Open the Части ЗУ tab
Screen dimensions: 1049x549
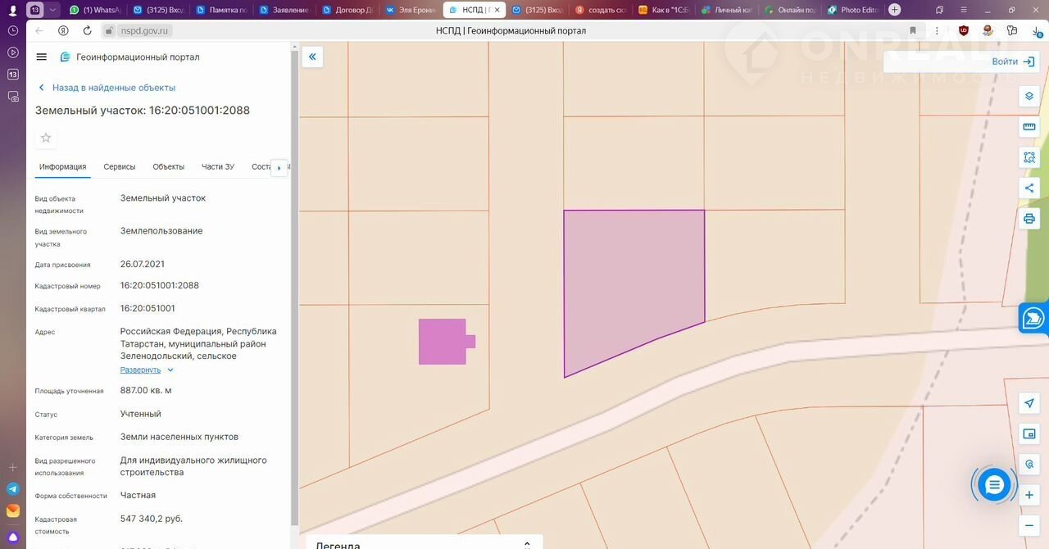[218, 167]
